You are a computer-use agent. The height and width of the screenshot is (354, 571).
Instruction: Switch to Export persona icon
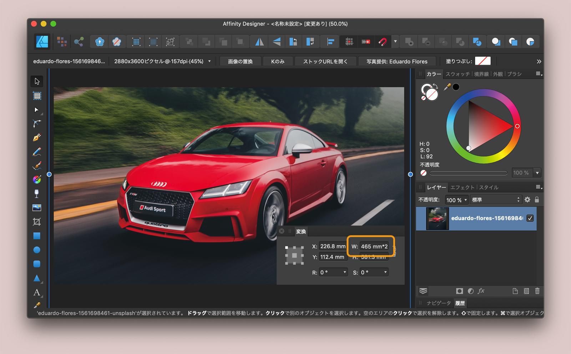pyautogui.click(x=79, y=42)
